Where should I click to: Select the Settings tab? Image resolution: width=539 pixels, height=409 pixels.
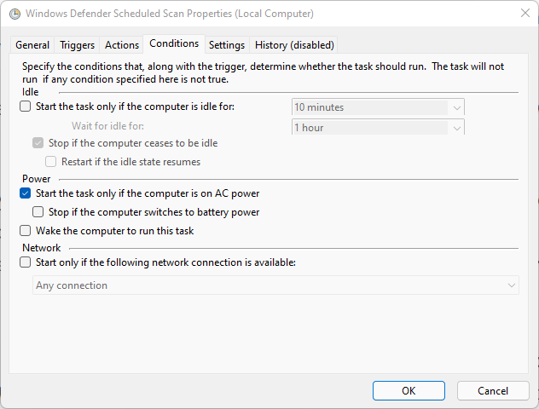pos(227,45)
